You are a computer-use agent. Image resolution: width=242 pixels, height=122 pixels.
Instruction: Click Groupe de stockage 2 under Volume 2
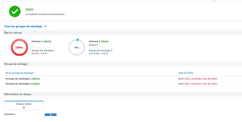[x=100, y=50]
